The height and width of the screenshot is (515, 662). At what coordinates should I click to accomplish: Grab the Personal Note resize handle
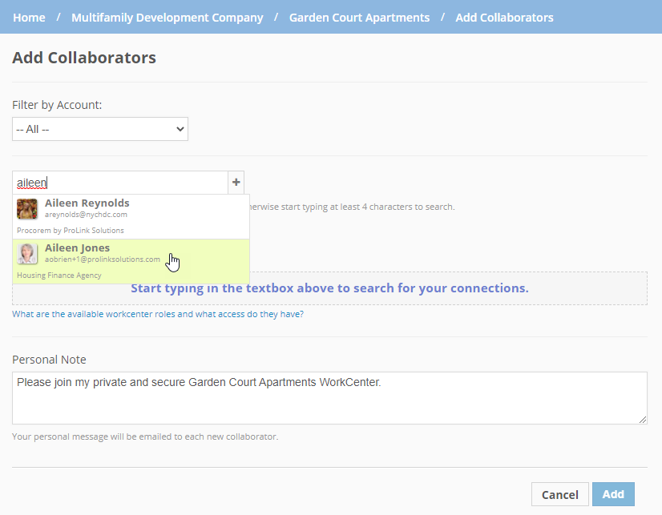tap(642, 419)
